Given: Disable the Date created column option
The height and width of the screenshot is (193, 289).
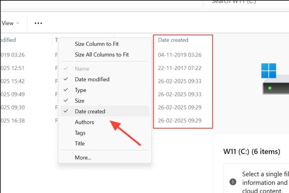Looking at the screenshot, I should point(90,111).
